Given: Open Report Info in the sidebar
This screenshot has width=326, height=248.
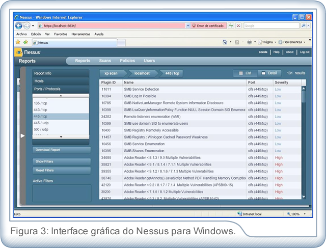Looking at the screenshot, I should pos(61,73).
